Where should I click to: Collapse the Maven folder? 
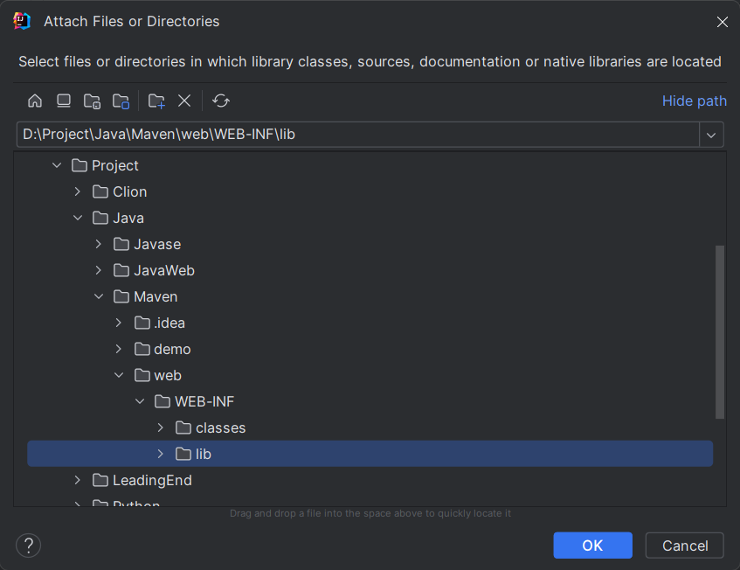99,296
